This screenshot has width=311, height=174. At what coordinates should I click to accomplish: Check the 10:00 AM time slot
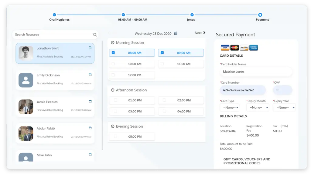113,64
